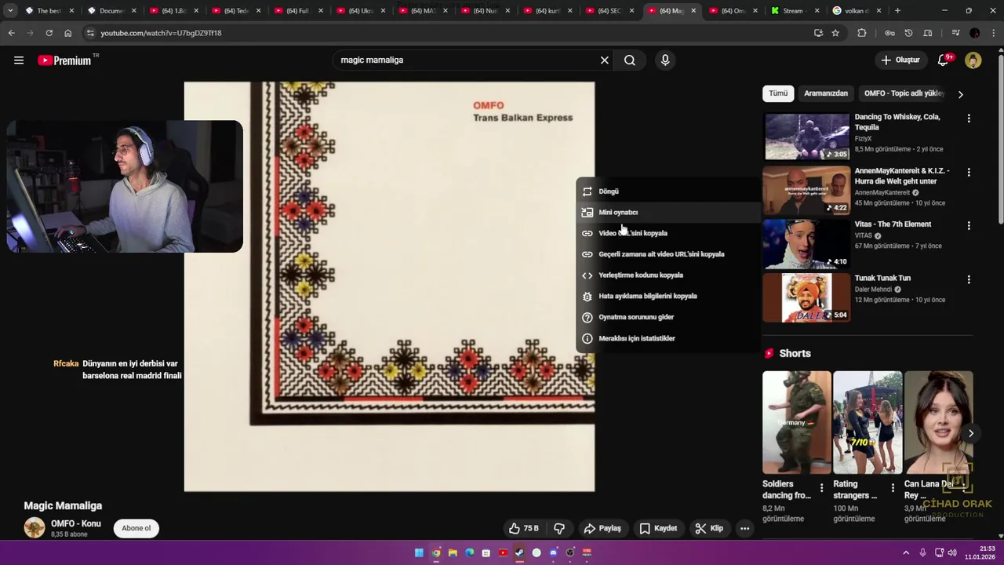Open Vitas The 7th Element thumbnail
Image resolution: width=1004 pixels, height=565 pixels.
[806, 244]
